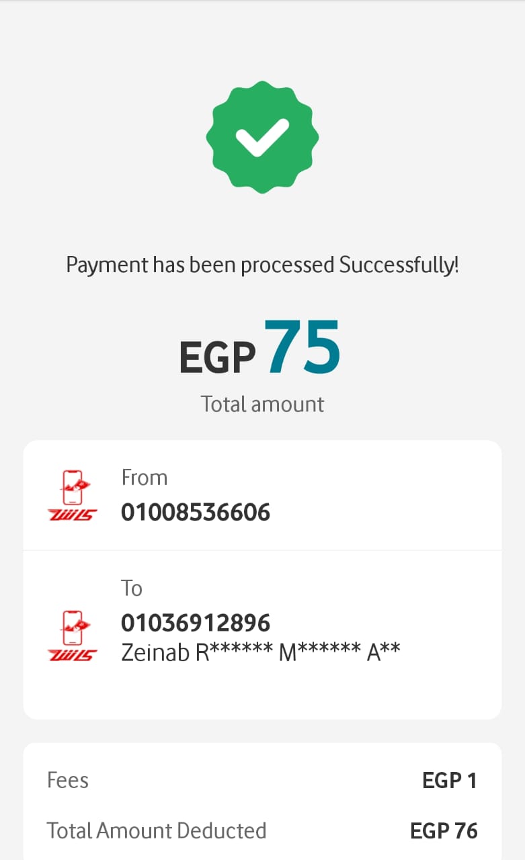The width and height of the screenshot is (525, 860).
Task: Click the white tick inside the badge
Action: pyautogui.click(x=262, y=136)
